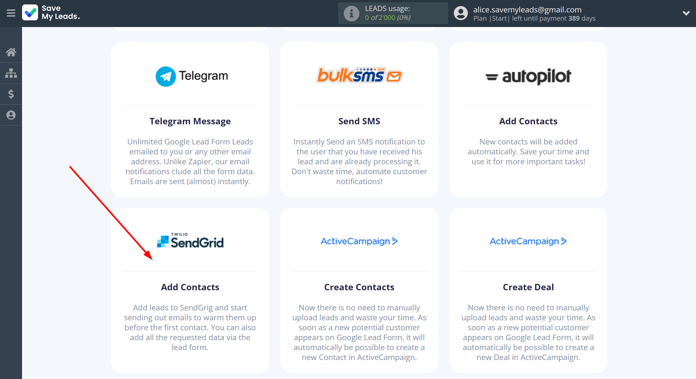Open the billing dollar sidebar icon
The height and width of the screenshot is (379, 696).
[x=11, y=94]
